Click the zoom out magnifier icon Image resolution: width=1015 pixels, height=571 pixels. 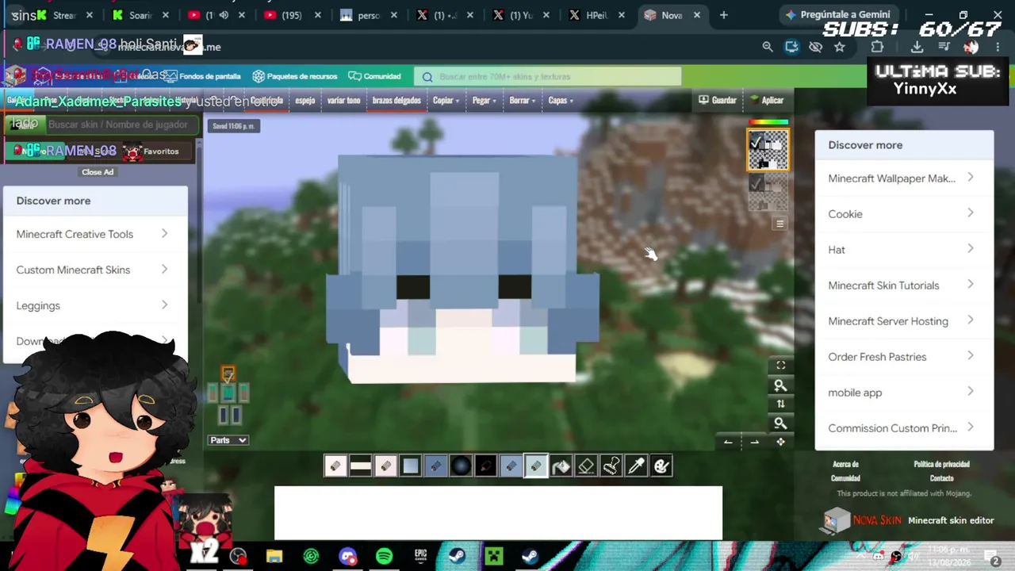click(780, 423)
